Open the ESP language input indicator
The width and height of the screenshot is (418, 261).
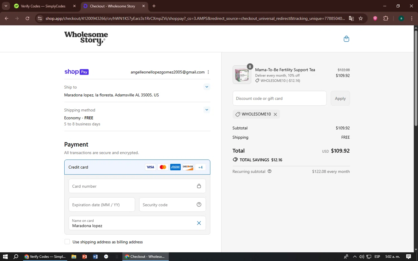[x=377, y=257]
